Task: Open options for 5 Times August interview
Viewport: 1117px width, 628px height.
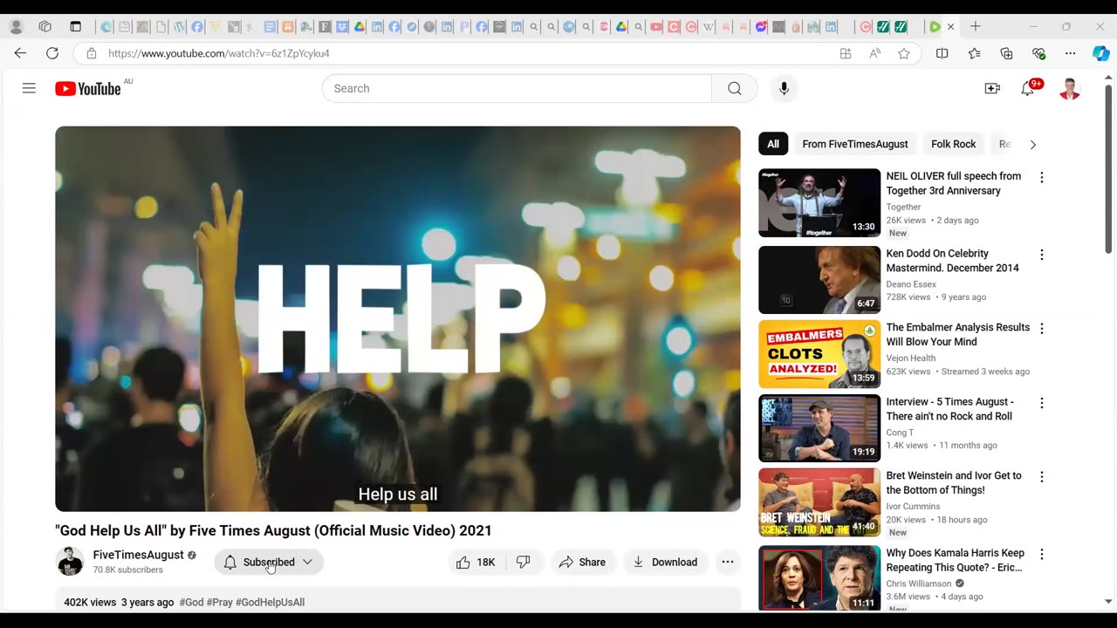Action: tap(1041, 403)
